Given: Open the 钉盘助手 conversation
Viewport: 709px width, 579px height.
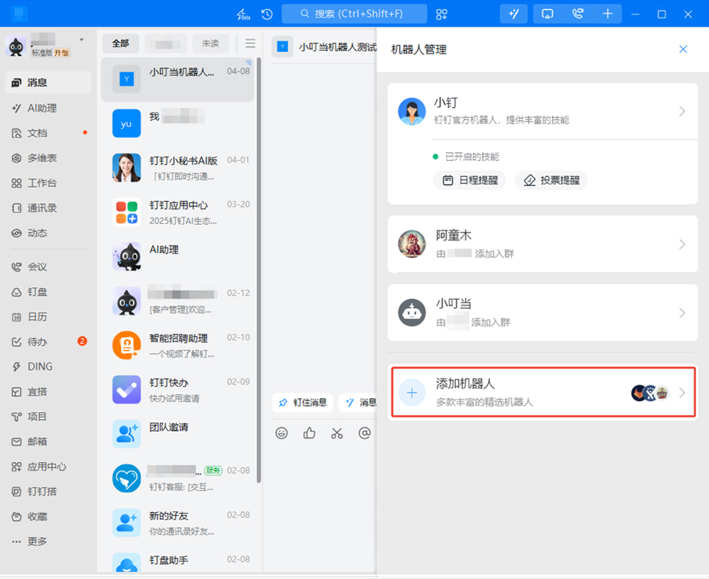Looking at the screenshot, I should coord(178,561).
